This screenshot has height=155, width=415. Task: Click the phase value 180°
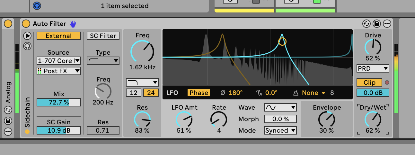(x=236, y=93)
